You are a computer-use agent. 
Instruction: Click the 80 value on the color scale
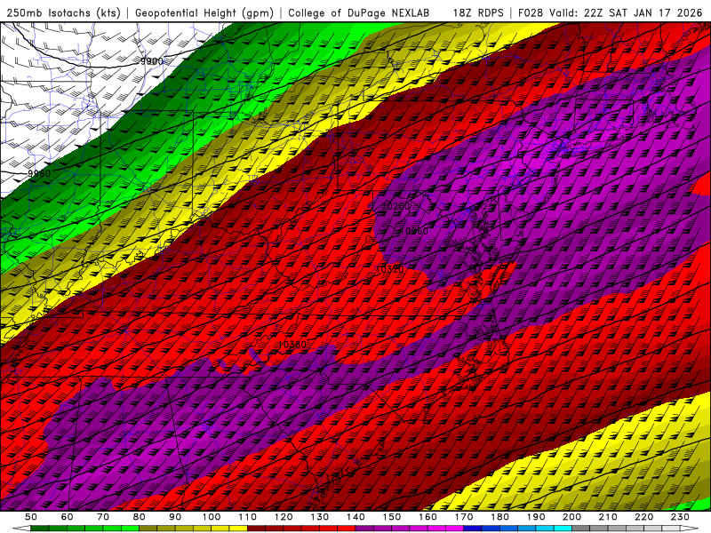[x=140, y=517]
